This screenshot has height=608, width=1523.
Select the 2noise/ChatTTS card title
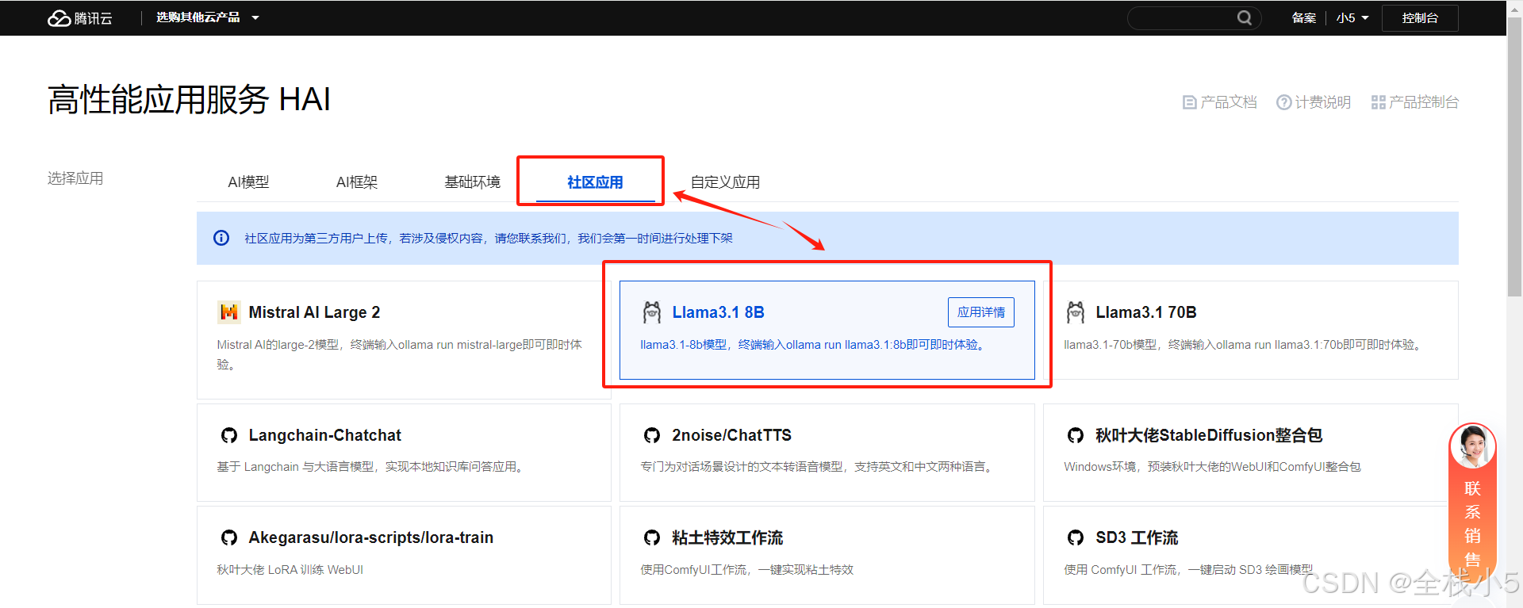click(x=731, y=435)
